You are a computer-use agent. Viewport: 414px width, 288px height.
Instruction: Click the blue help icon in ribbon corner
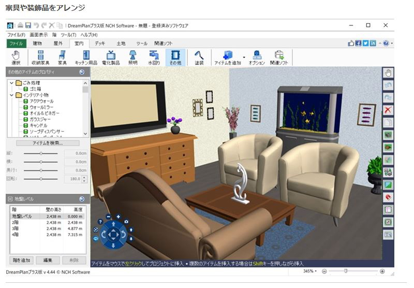coord(386,43)
